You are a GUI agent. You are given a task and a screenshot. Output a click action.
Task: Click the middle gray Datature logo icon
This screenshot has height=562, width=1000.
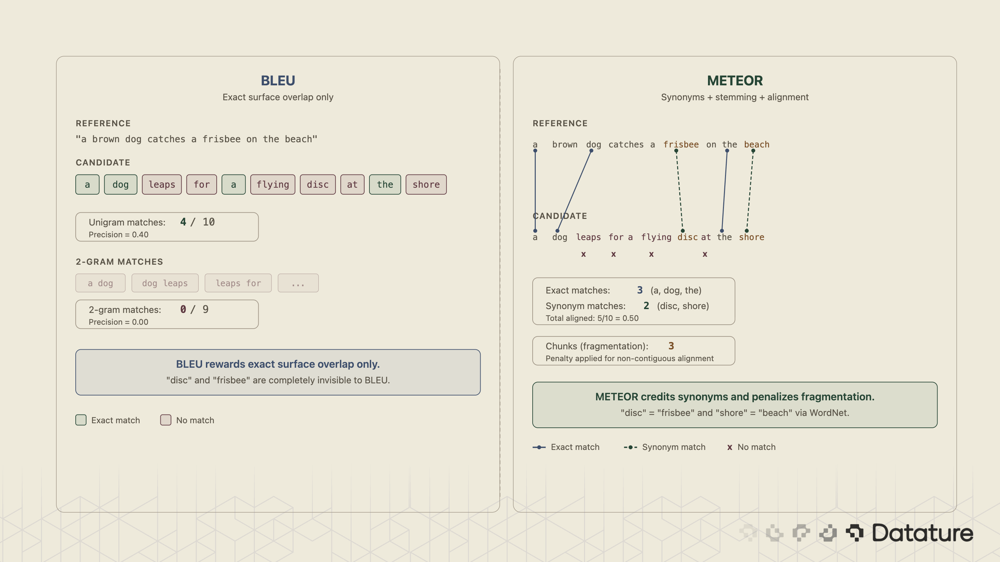coord(802,533)
